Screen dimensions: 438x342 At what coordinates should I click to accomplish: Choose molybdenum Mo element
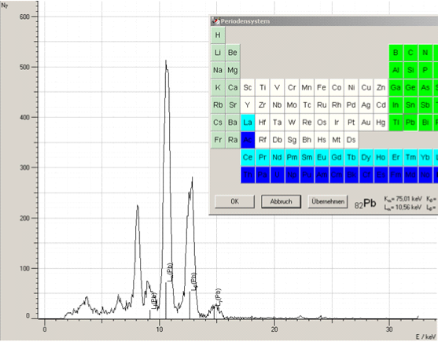292,105
